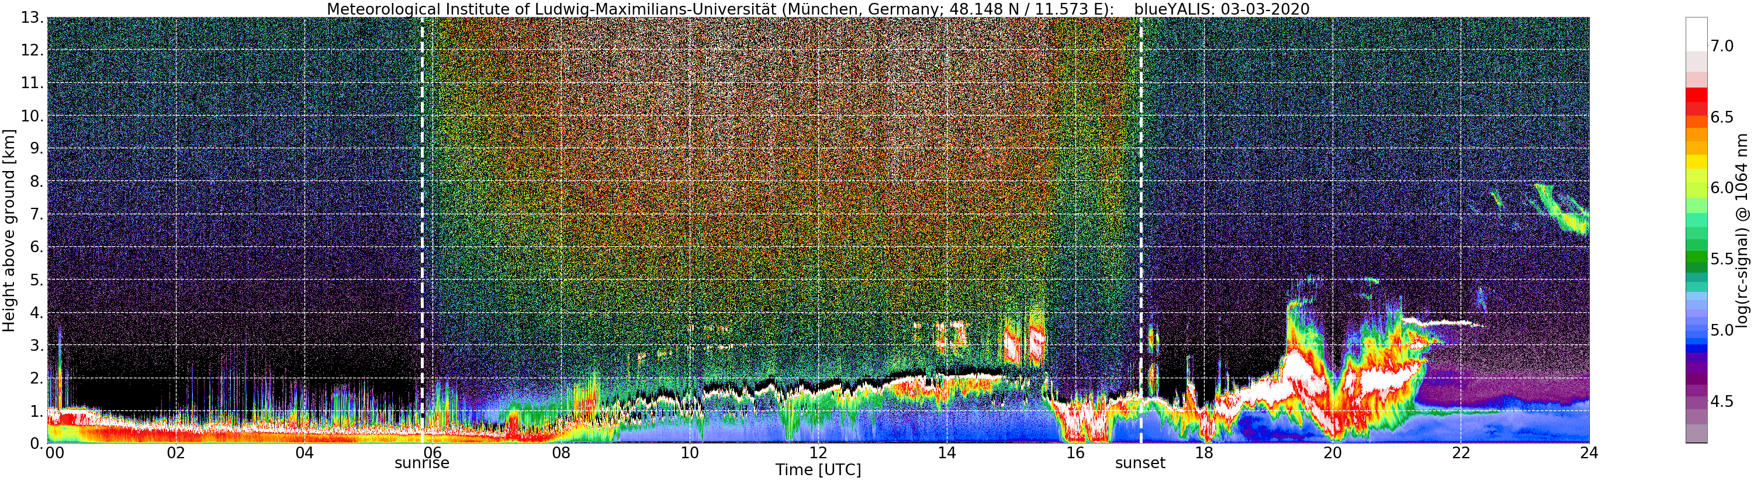Click the time axis tick '20'
1754x481 pixels.
point(1333,453)
